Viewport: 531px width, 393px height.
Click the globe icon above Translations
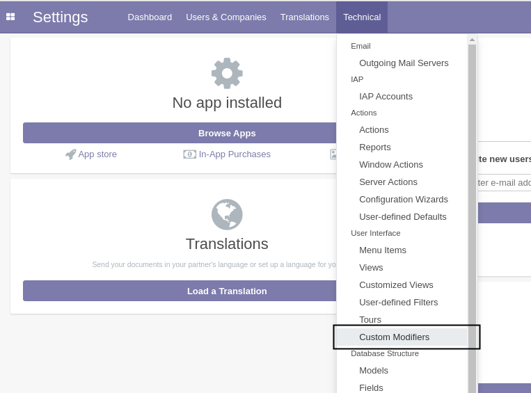pyautogui.click(x=227, y=214)
